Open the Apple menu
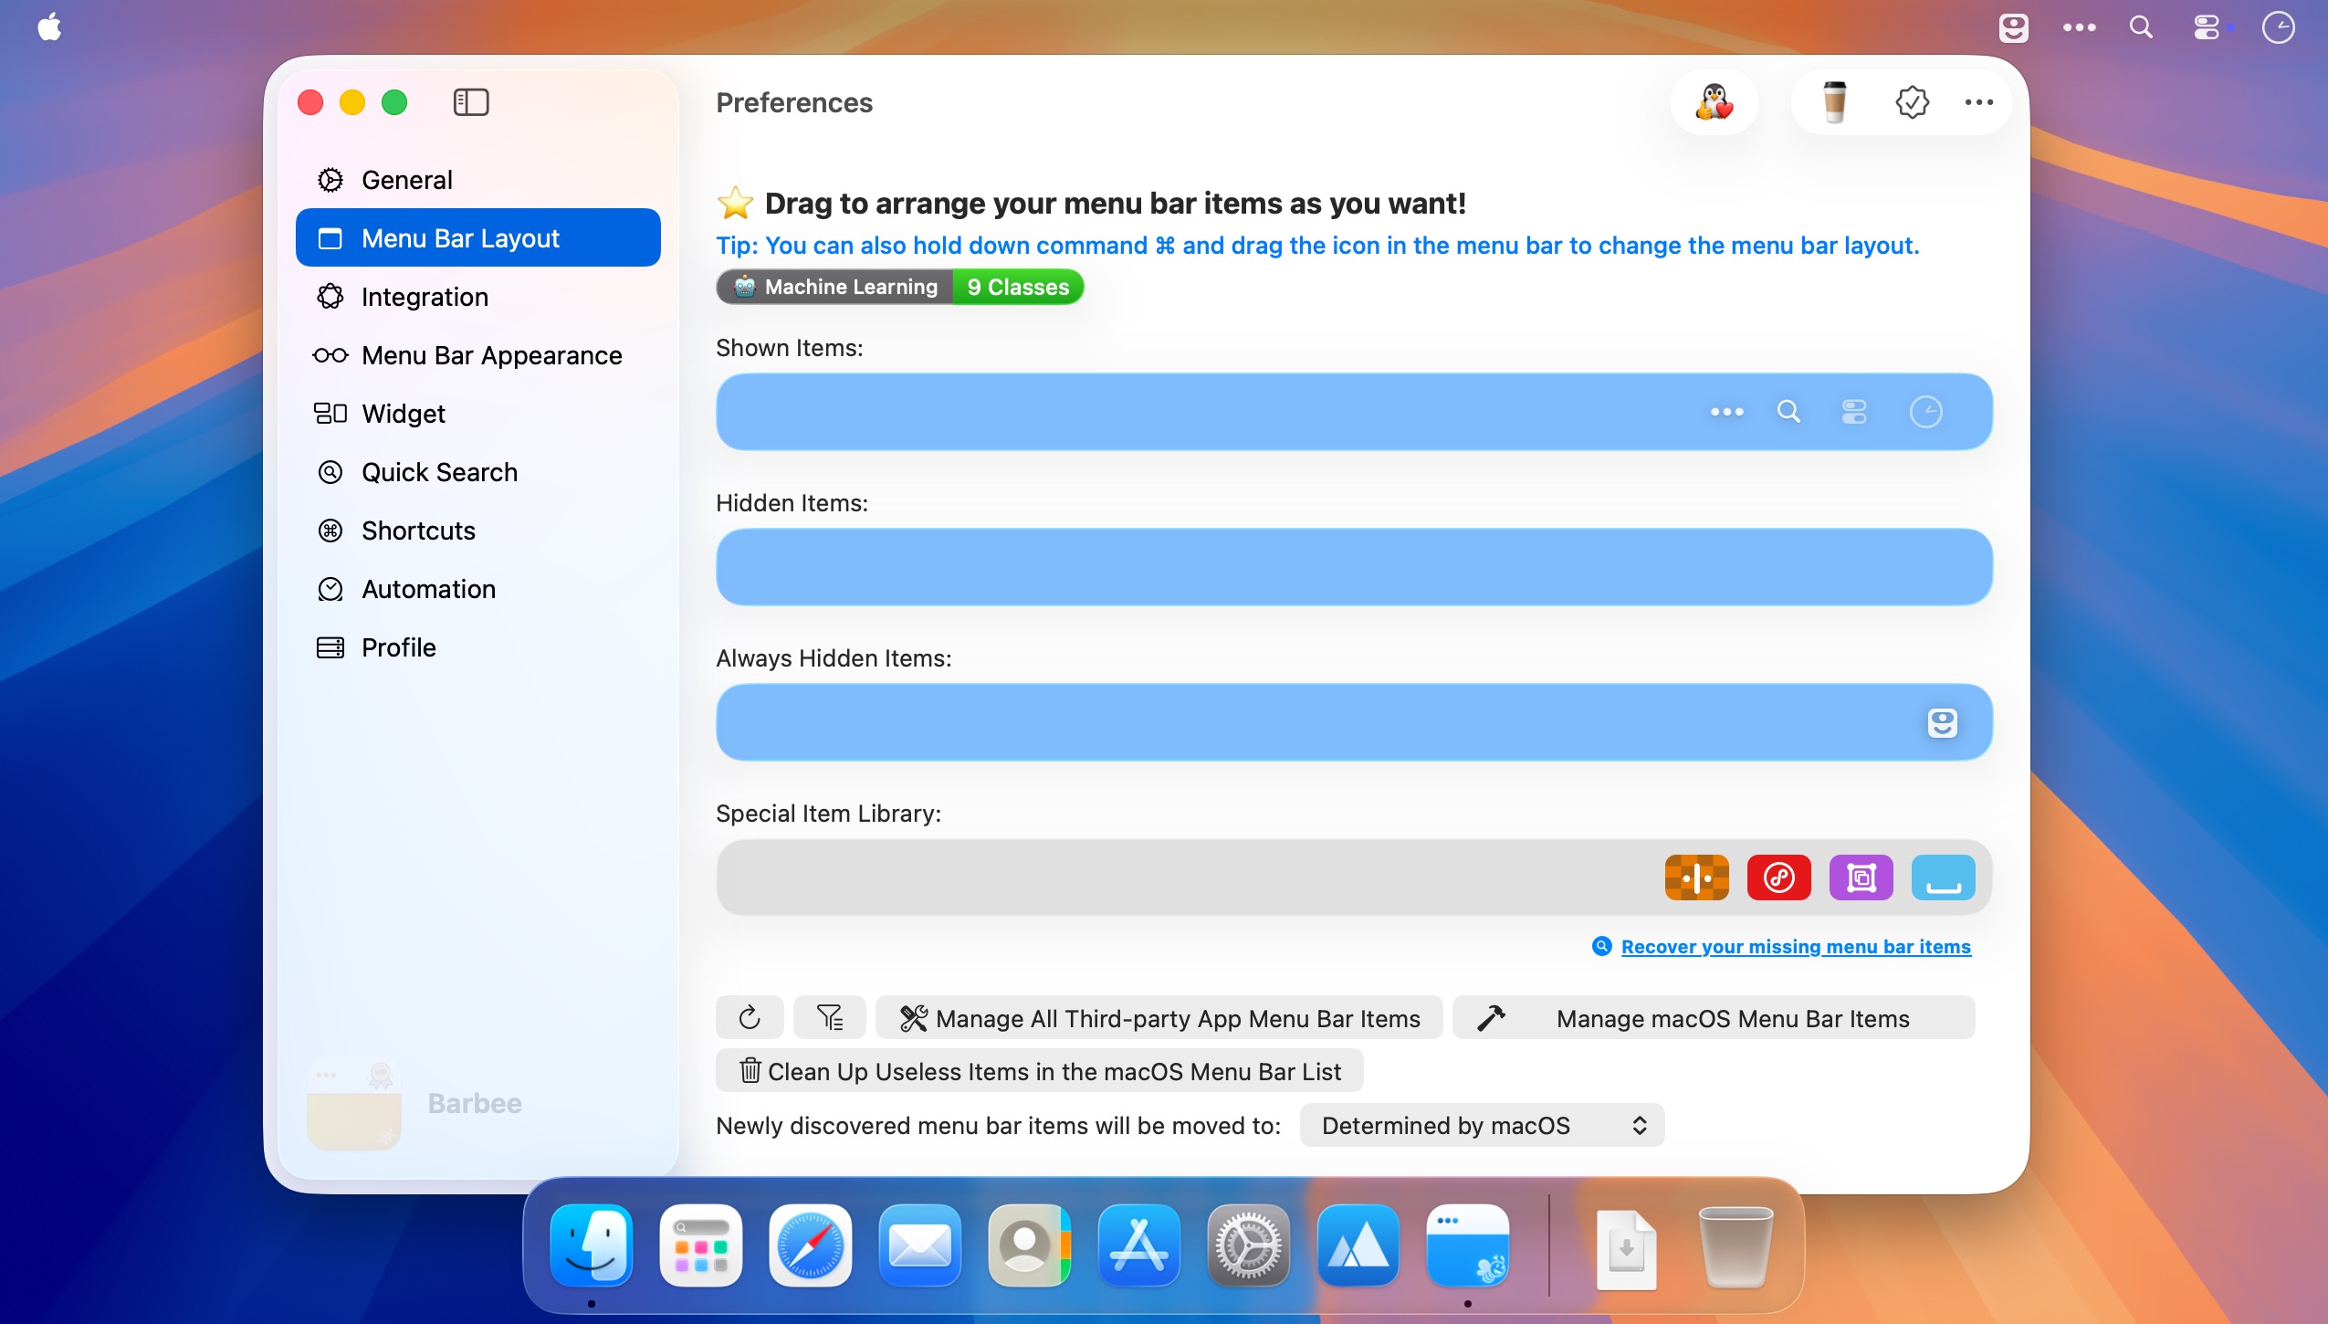 pos(49,27)
